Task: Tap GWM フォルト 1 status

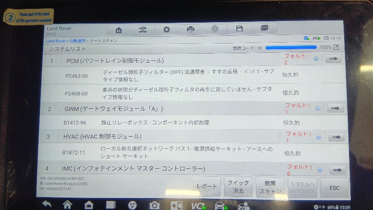Action: tap(298, 108)
